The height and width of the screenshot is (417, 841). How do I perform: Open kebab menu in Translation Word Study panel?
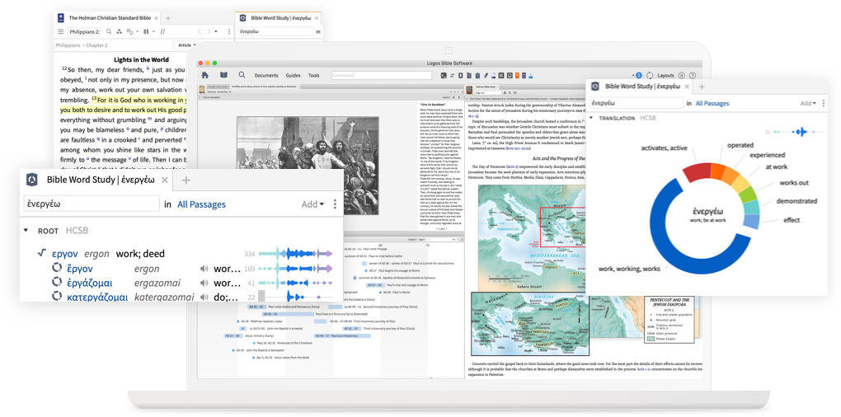(x=824, y=103)
